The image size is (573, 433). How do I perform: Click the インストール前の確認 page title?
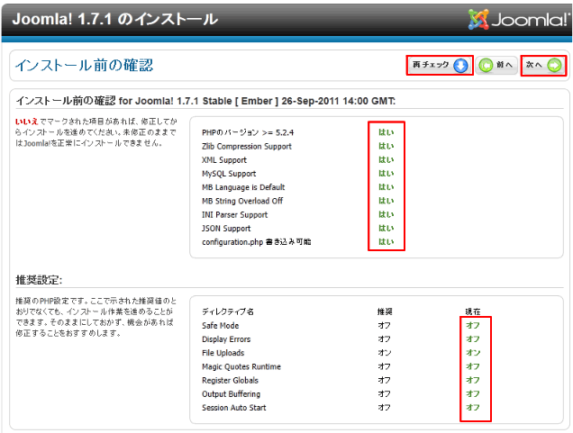(x=84, y=66)
